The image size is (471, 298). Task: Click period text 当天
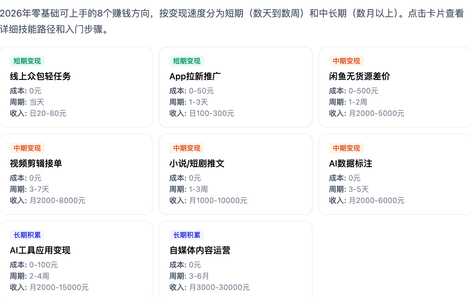[37, 102]
